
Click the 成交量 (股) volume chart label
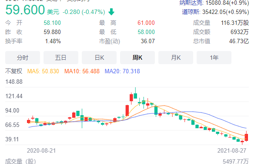(20, 161)
